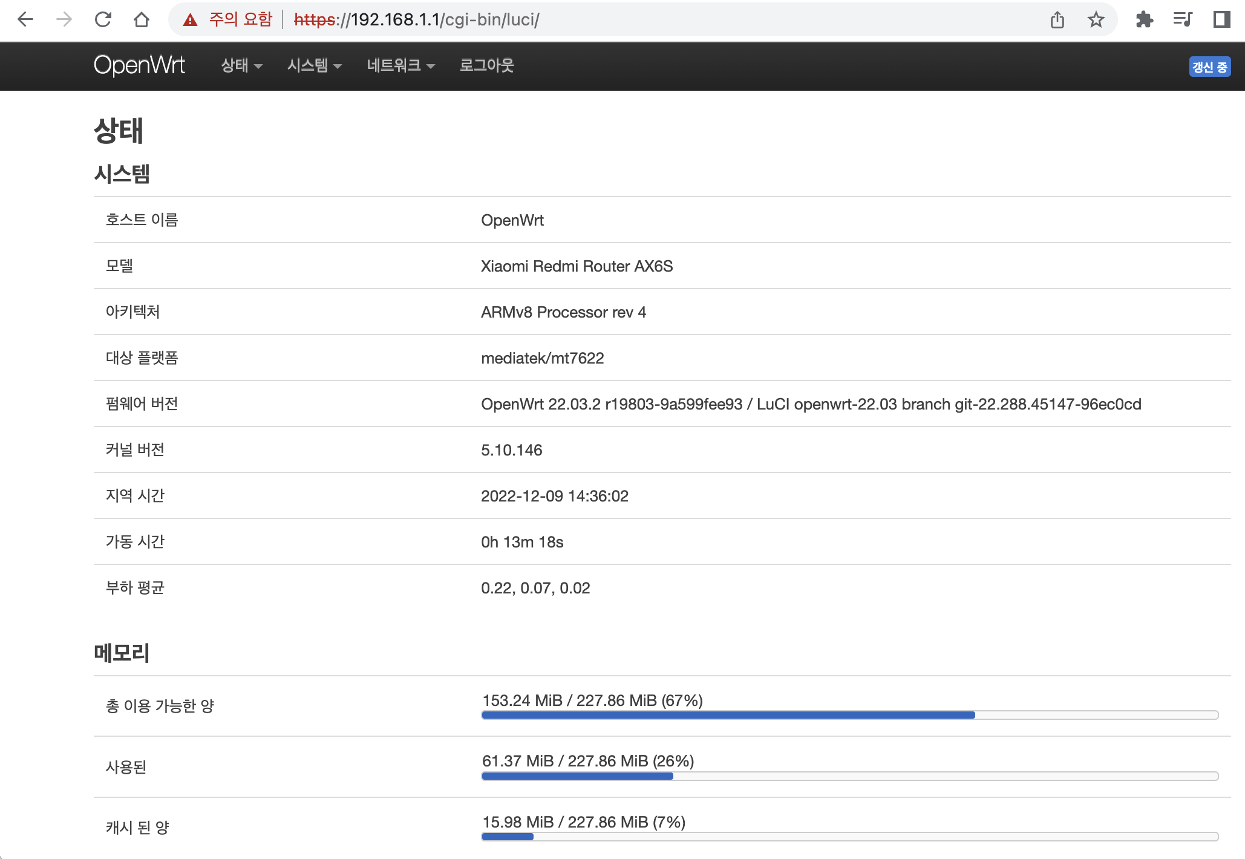Click the OpenWrt logo link
1245x859 pixels.
tap(139, 65)
